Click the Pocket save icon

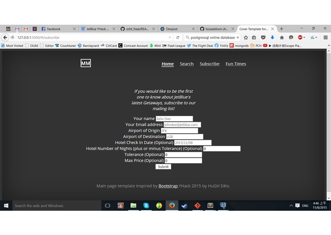coord(263,38)
